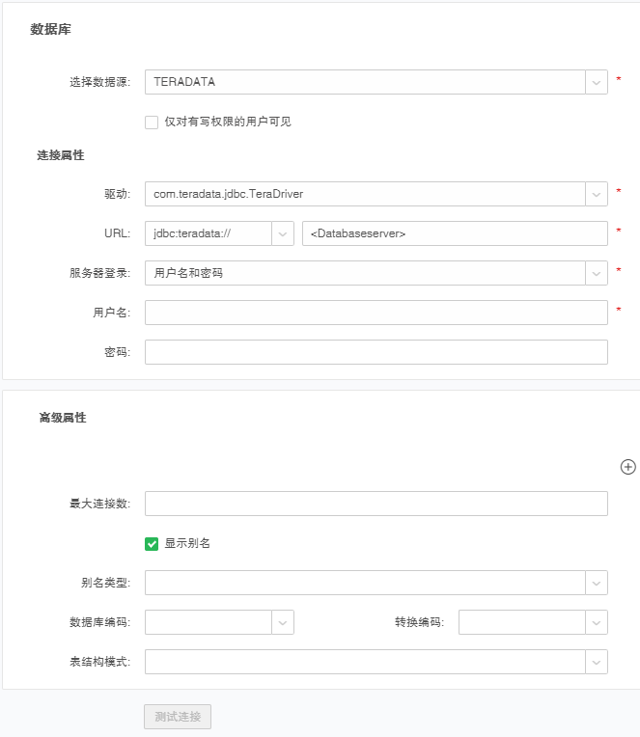Click into the 密码 password field

click(x=376, y=352)
